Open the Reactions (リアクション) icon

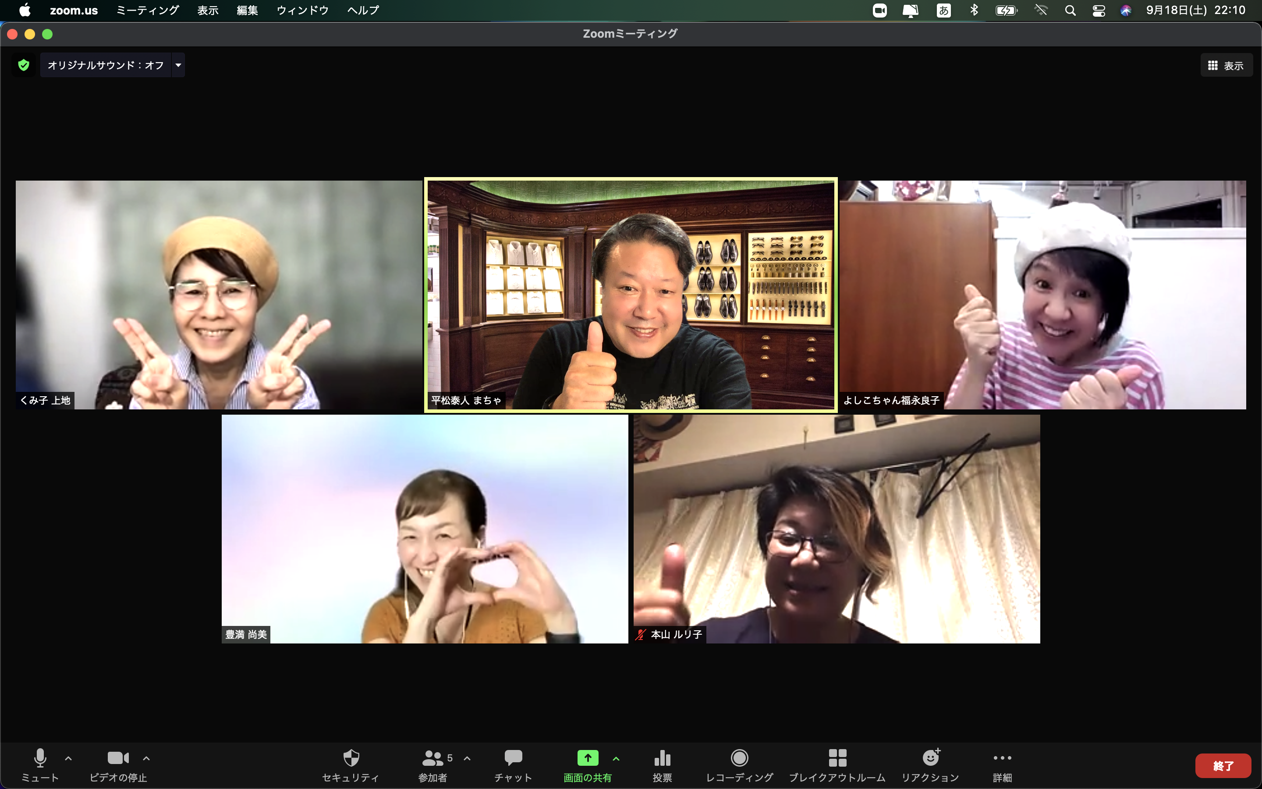point(930,758)
